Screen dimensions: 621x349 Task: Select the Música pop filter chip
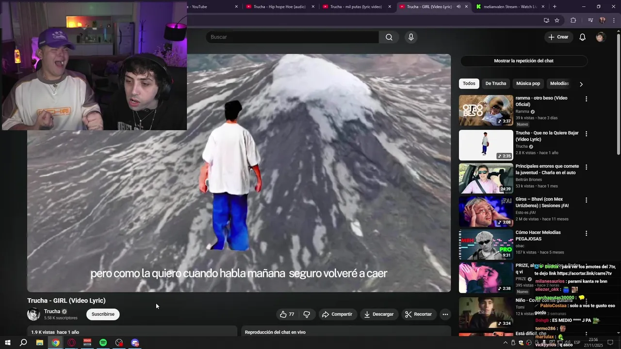point(528,83)
